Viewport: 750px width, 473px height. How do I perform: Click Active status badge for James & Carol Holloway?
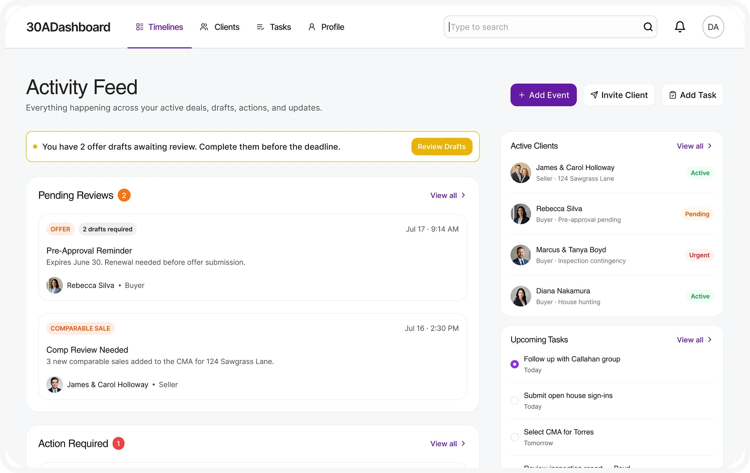[x=700, y=173]
